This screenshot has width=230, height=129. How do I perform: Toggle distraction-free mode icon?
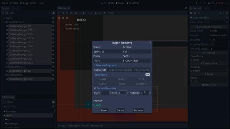coord(186,8)
